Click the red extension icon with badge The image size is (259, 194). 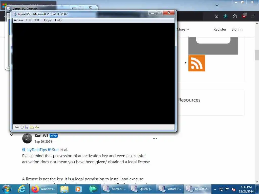pos(244,16)
